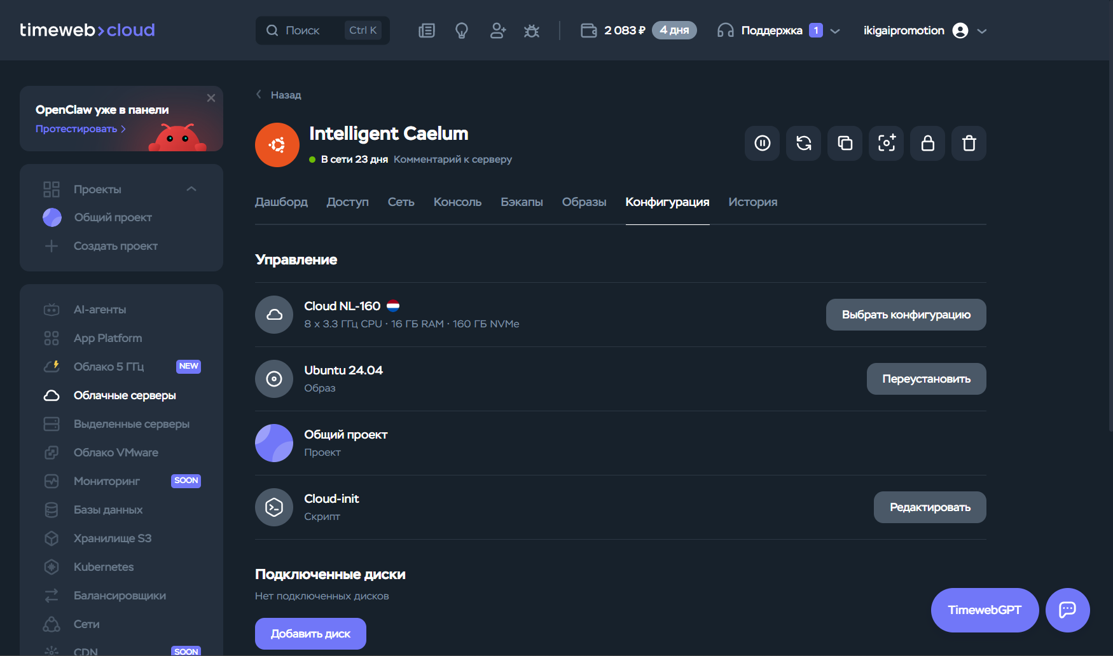The width and height of the screenshot is (1113, 656).
Task: Open Выделенные серверы sidebar item
Action: (x=131, y=424)
